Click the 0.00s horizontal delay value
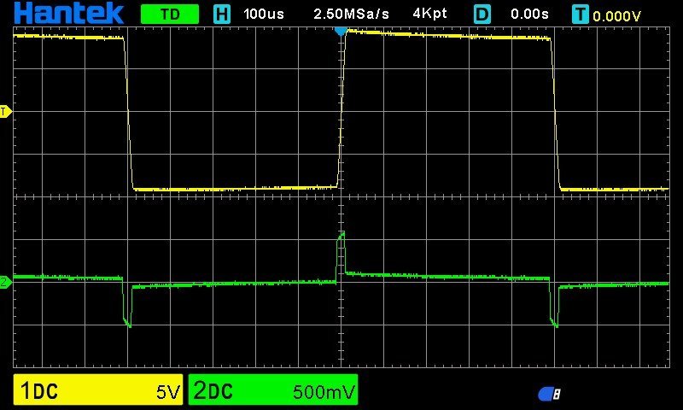 (529, 15)
